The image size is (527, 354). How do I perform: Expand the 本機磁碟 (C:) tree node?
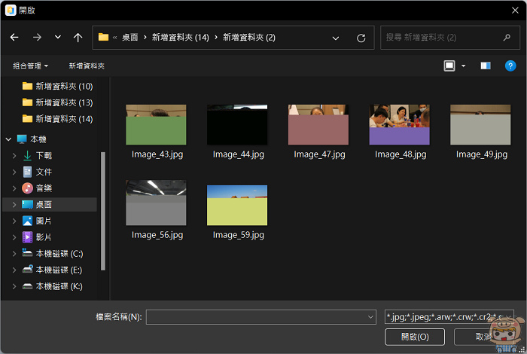pyautogui.click(x=14, y=254)
